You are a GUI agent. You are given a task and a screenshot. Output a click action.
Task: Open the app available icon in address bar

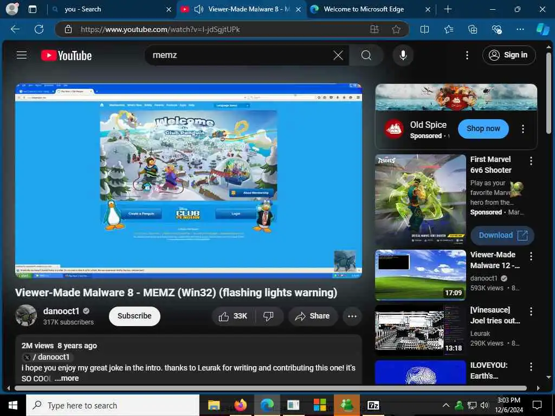pos(375,29)
